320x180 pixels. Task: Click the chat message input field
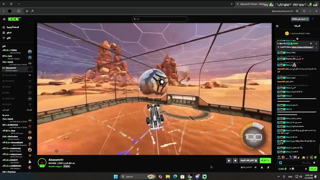[x=297, y=162]
